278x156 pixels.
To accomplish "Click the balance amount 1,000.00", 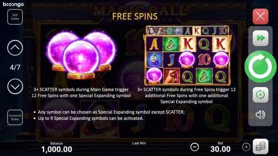I will 57,149.
